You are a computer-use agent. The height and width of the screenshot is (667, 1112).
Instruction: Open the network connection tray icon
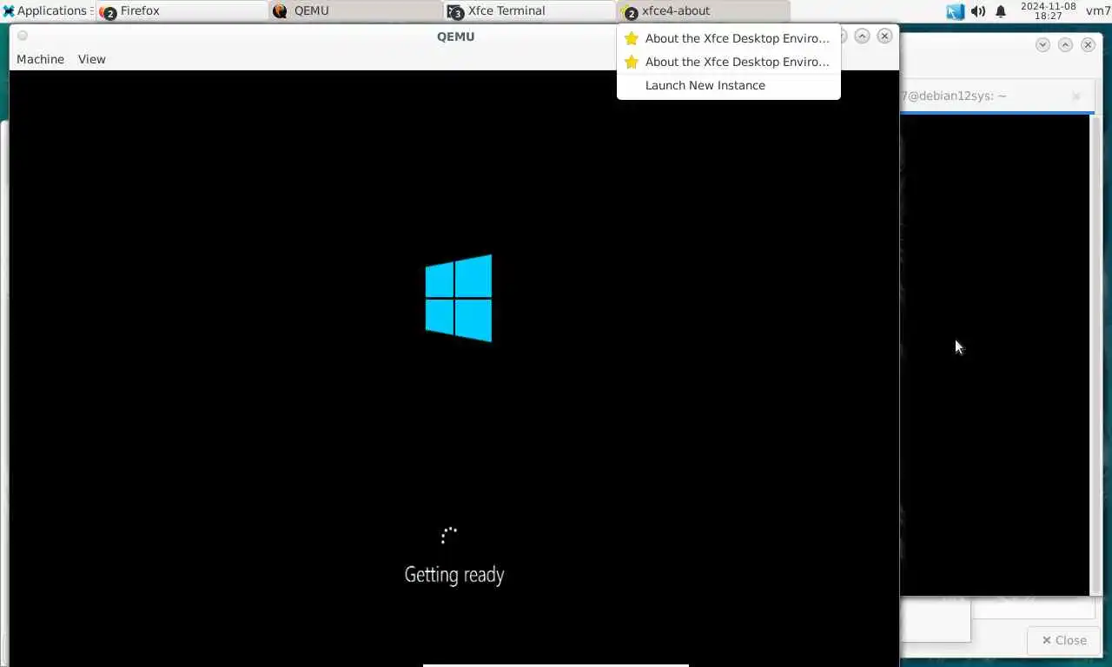pyautogui.click(x=956, y=11)
